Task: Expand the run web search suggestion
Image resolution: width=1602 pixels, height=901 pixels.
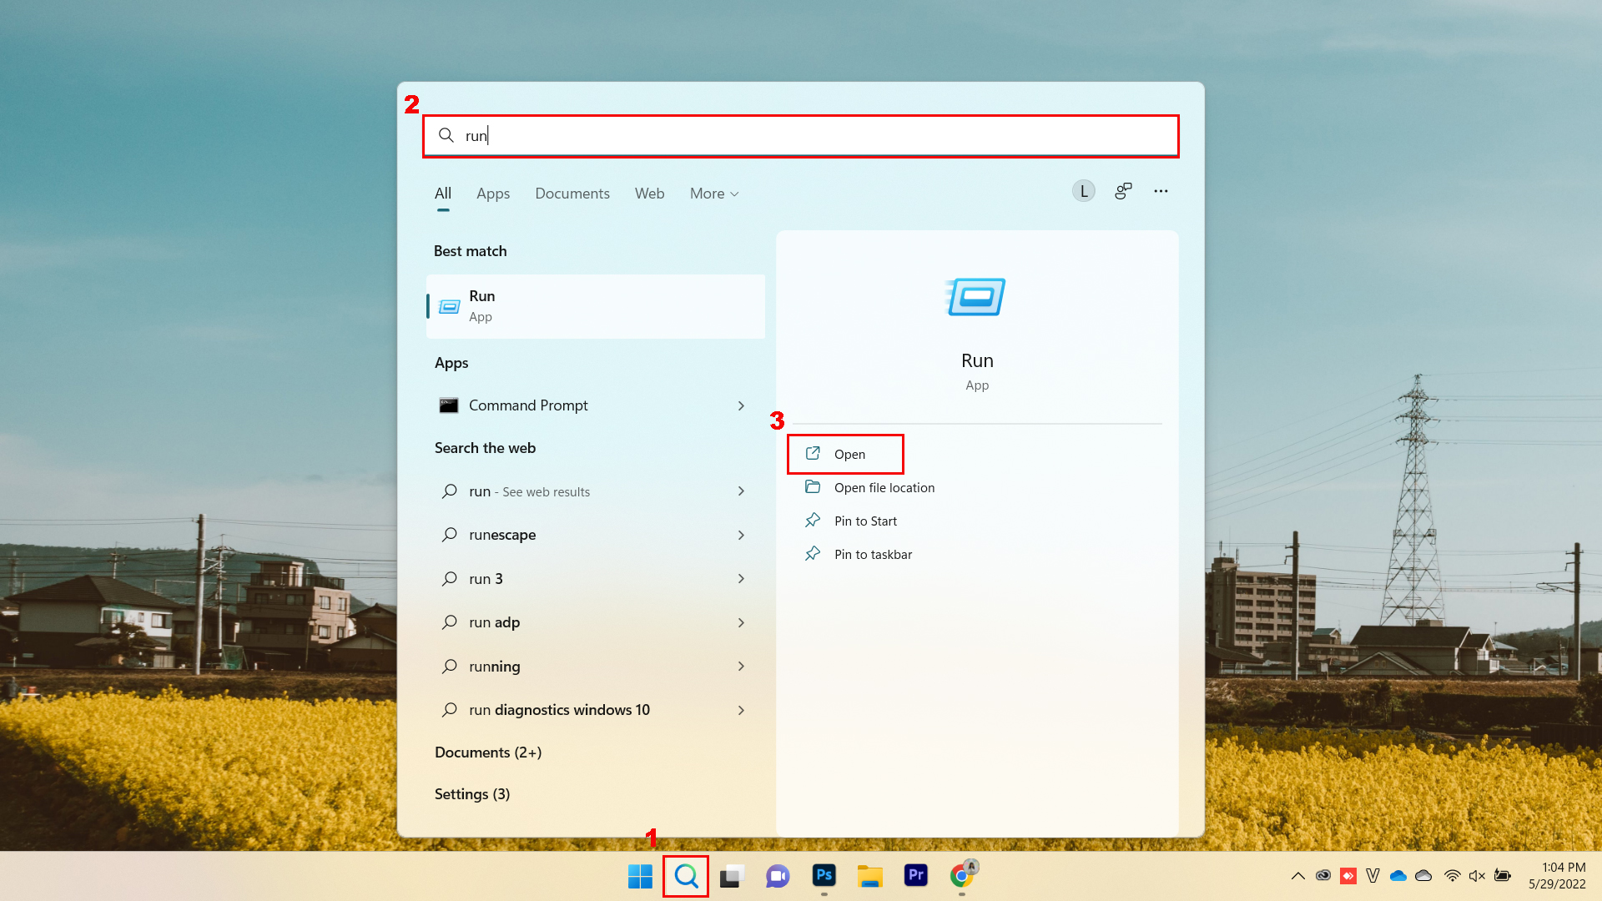Action: click(x=743, y=491)
